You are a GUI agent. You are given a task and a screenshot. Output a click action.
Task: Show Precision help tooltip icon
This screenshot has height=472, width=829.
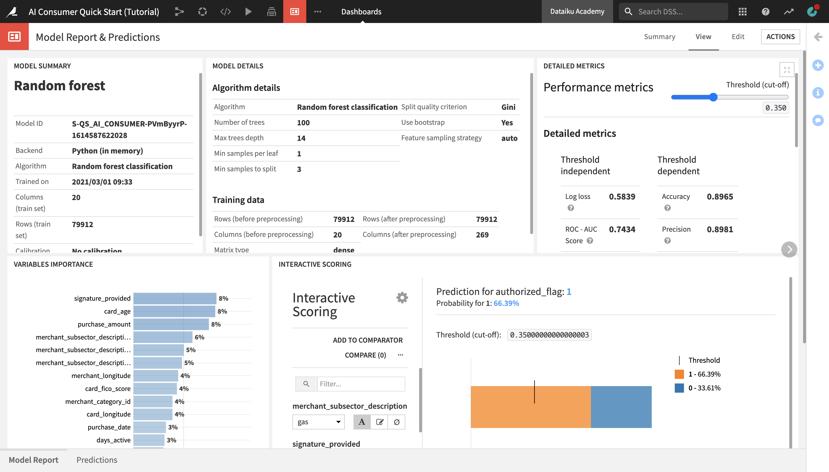pyautogui.click(x=667, y=241)
